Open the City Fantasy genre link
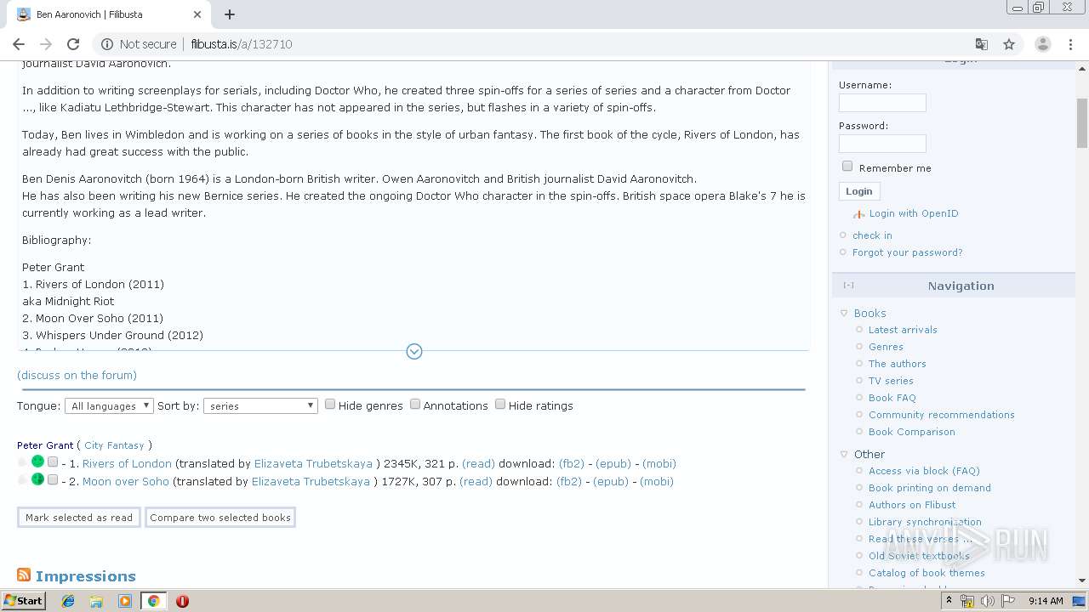This screenshot has width=1089, height=612. pyautogui.click(x=114, y=445)
